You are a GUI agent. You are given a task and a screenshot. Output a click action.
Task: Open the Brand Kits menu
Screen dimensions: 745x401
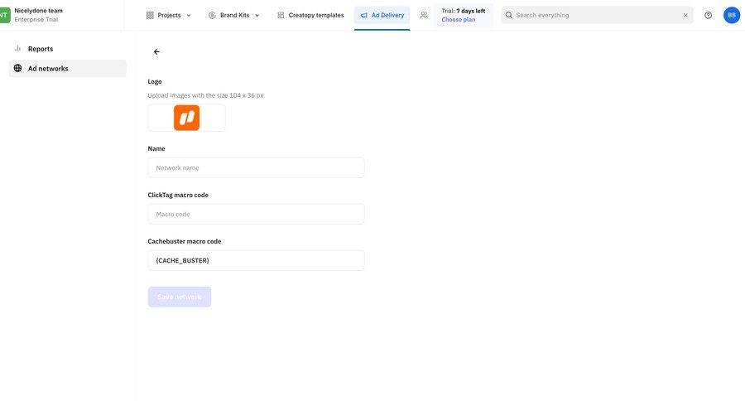pyautogui.click(x=234, y=15)
